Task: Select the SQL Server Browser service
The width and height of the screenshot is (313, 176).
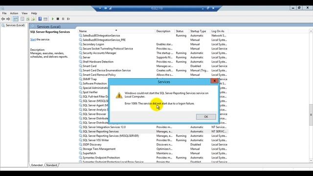Action: (94, 114)
